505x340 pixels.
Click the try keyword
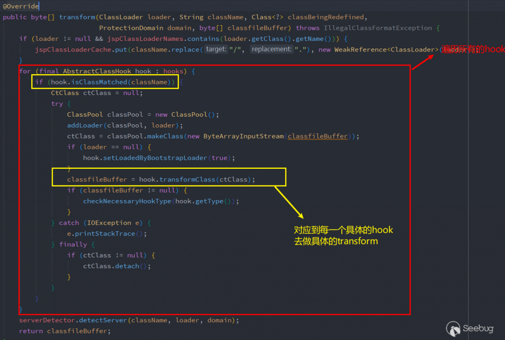[x=57, y=104]
